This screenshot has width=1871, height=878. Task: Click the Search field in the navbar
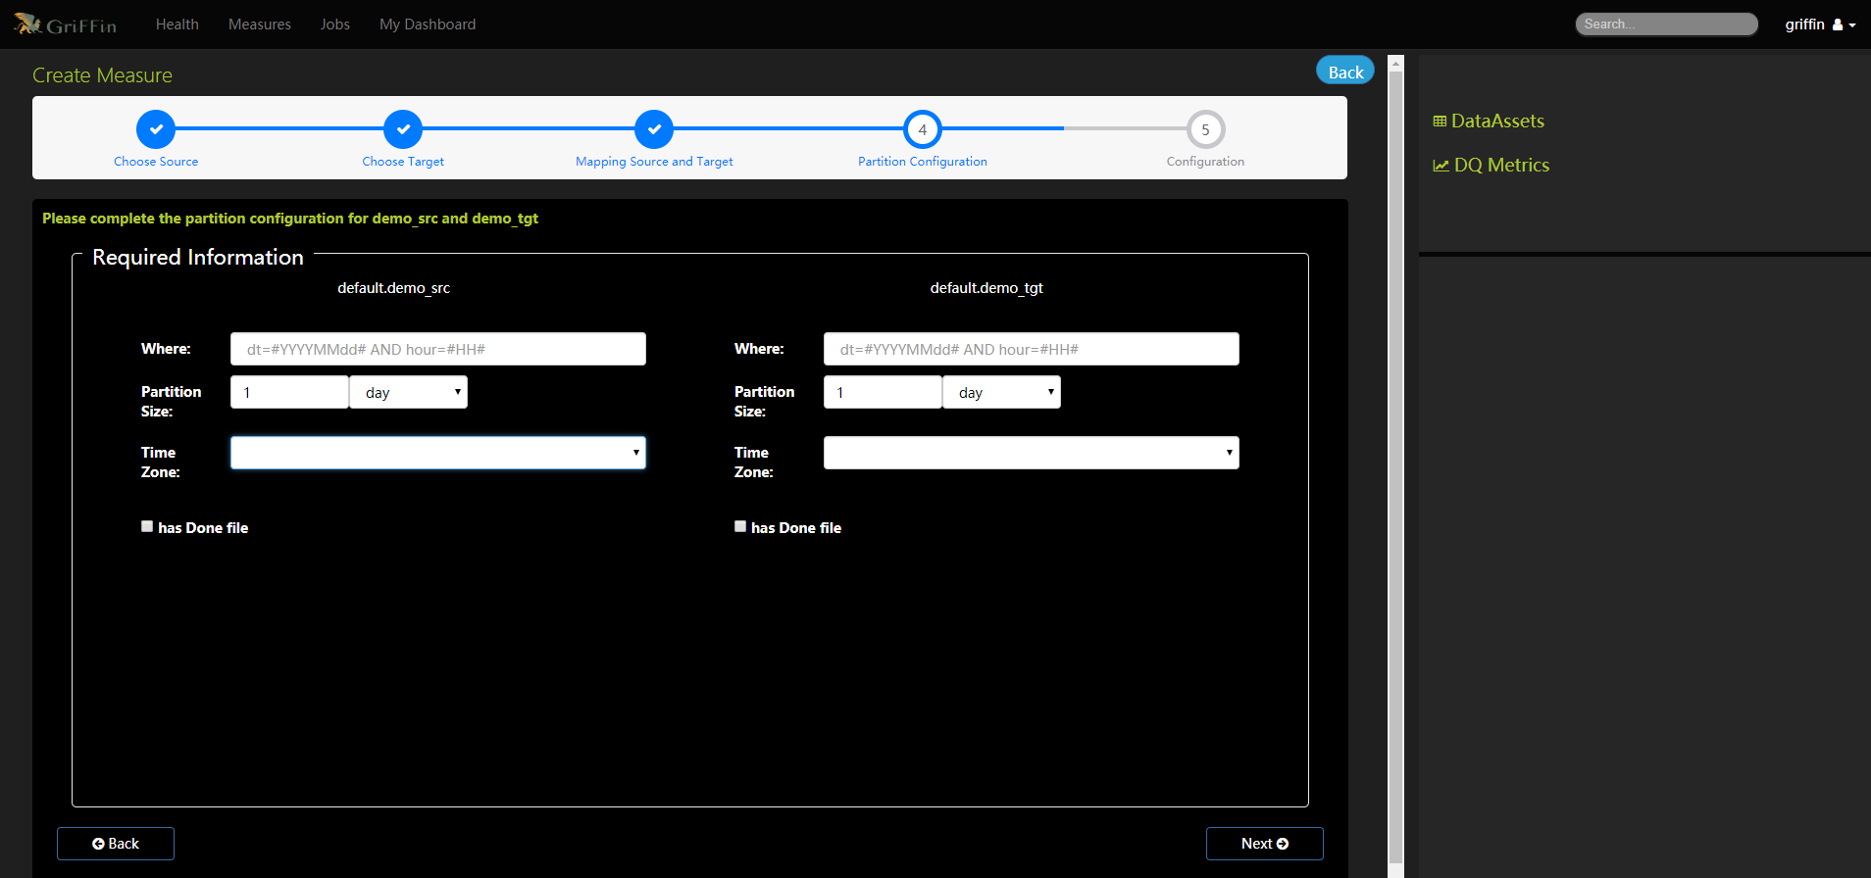[x=1667, y=24]
